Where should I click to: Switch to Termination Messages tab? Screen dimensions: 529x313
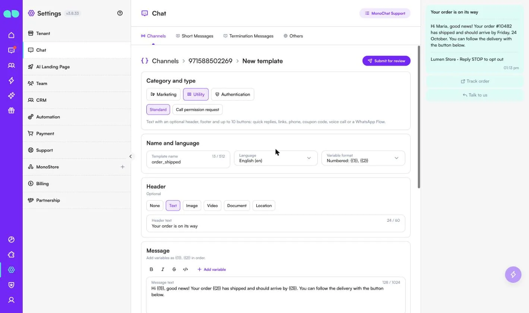click(248, 36)
